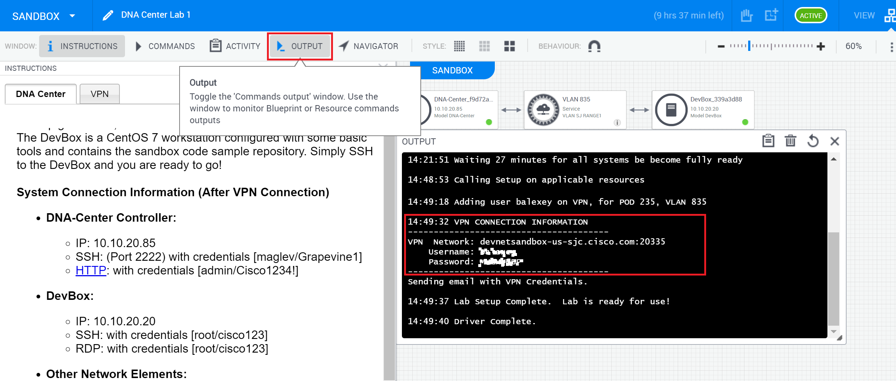Click the zoom in plus button
Screen dimensions: 896x381
[821, 46]
